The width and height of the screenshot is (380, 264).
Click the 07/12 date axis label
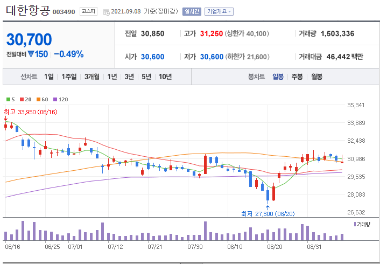tap(115, 247)
